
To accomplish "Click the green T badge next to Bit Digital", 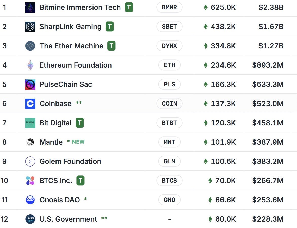I will click(x=80, y=123).
